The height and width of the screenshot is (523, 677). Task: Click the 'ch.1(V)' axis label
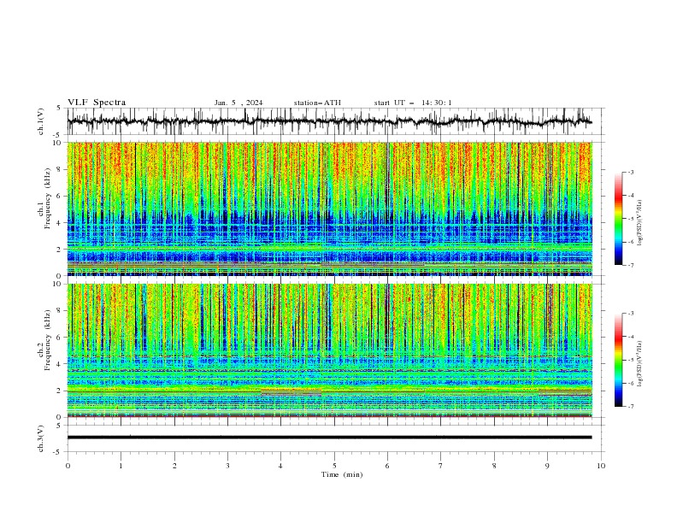click(x=41, y=121)
